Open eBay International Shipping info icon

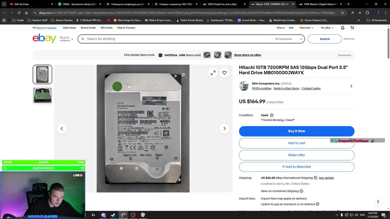(315, 178)
